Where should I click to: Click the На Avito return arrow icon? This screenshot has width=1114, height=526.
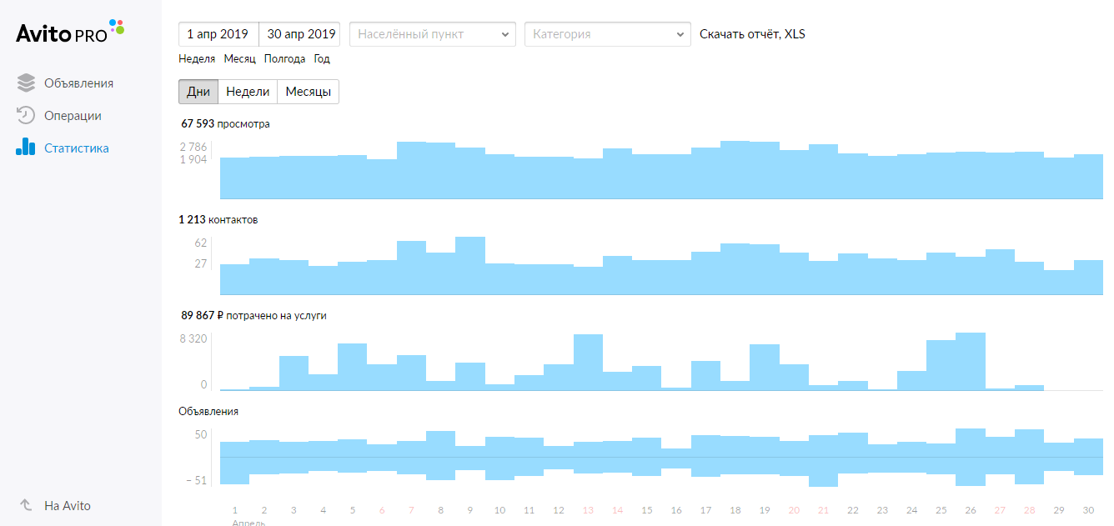point(26,505)
